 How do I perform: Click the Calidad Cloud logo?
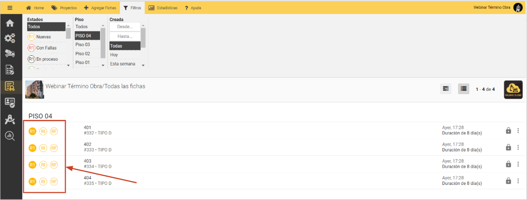click(513, 90)
